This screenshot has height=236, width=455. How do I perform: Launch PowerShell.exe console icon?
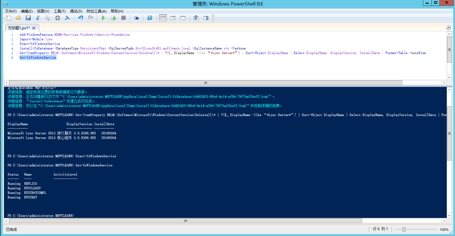(150, 18)
